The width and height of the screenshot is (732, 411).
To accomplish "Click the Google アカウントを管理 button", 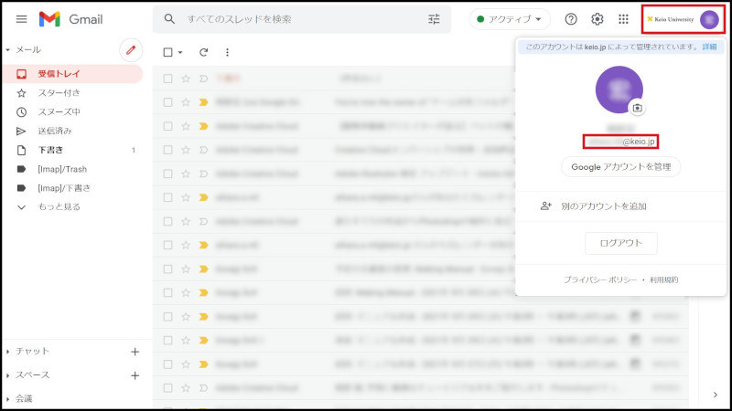I will tap(620, 166).
